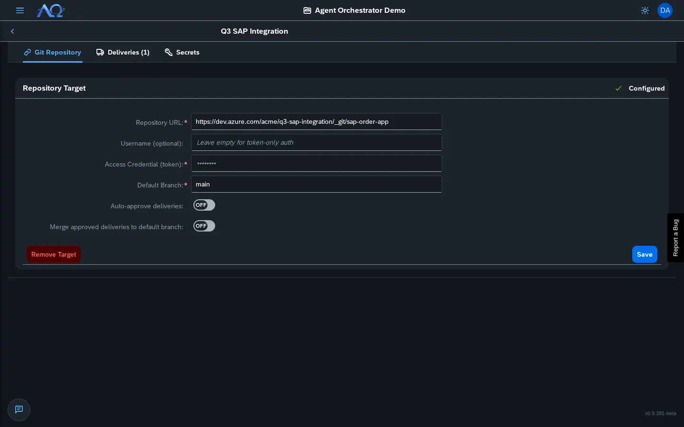Open the chat bubble assistant button
684x427 pixels.
point(19,410)
